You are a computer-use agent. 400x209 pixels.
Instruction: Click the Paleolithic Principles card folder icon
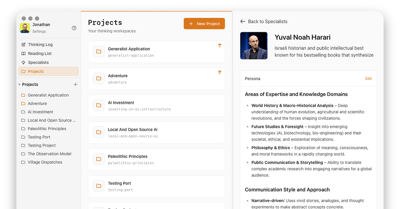99,159
